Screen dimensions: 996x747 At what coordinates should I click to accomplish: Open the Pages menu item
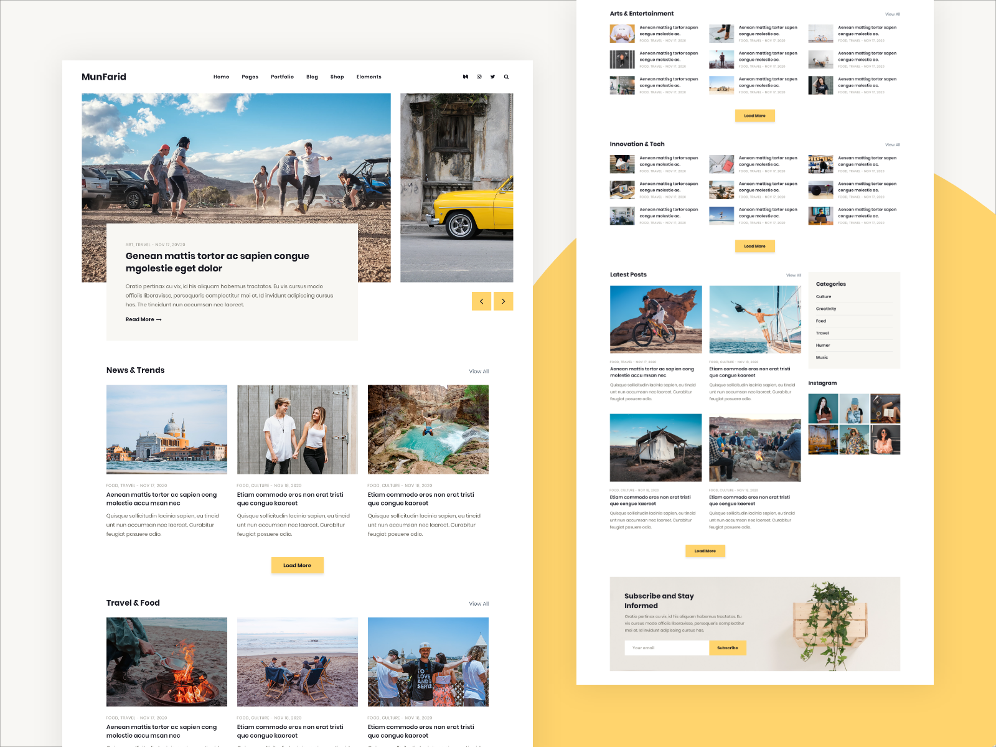click(250, 77)
